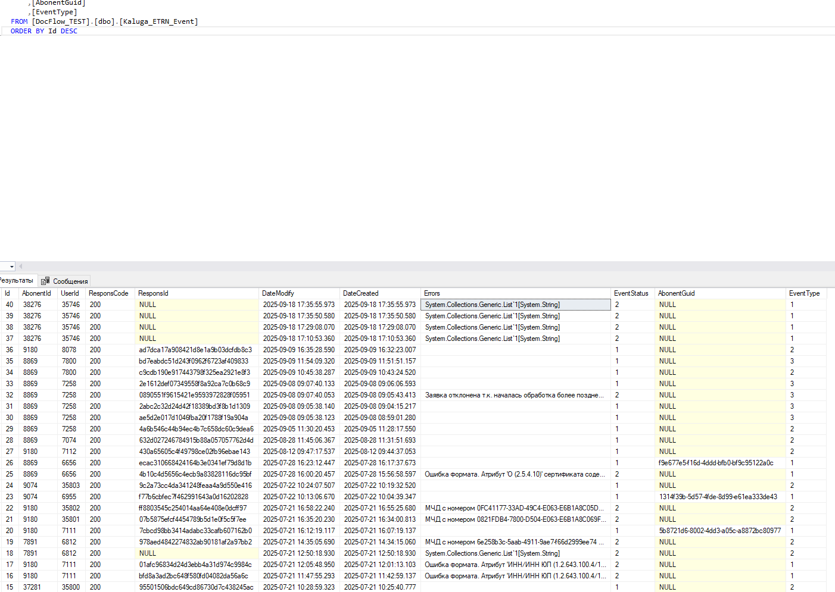Image resolution: width=835 pixels, height=592 pixels.
Task: Click UserId 35802 in row 22
Action: 71,508
